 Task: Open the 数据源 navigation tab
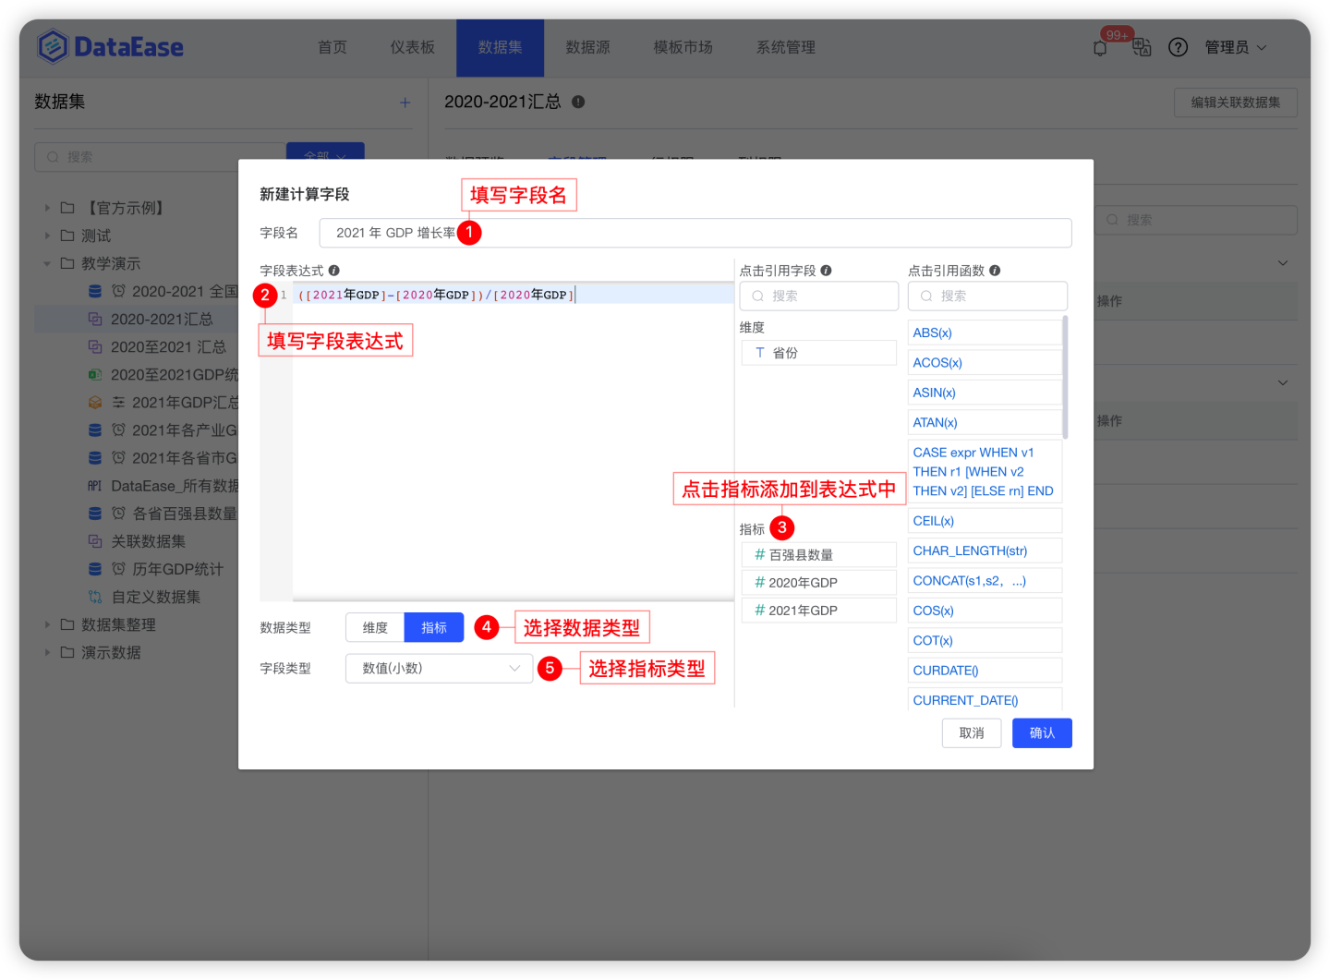coord(588,47)
